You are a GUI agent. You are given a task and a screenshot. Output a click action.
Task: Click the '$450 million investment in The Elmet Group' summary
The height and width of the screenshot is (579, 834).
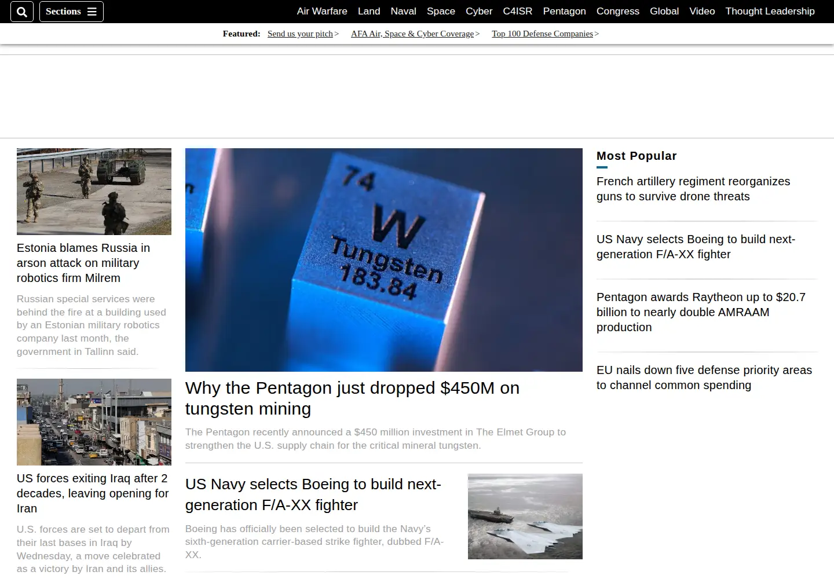[375, 439]
